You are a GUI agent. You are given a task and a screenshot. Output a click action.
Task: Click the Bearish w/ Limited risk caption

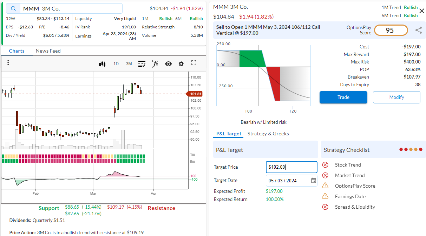click(x=264, y=122)
